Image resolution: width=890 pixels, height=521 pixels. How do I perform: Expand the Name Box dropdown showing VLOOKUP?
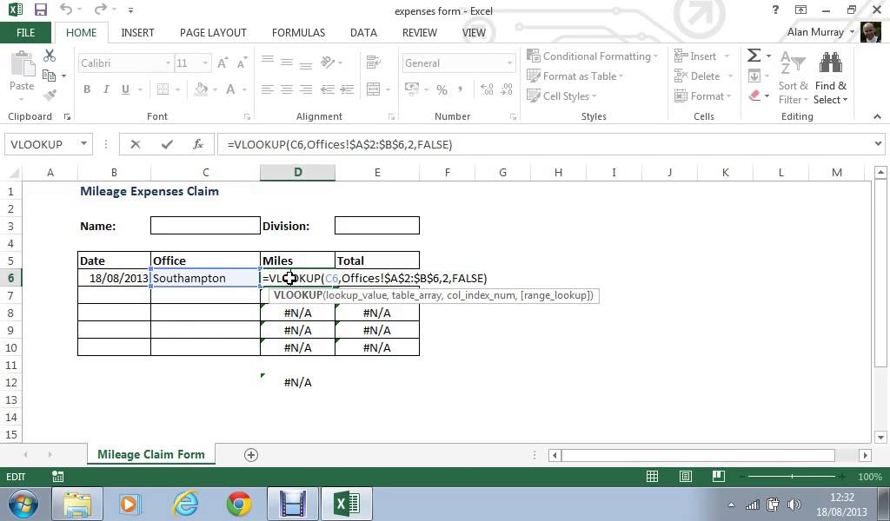84,145
